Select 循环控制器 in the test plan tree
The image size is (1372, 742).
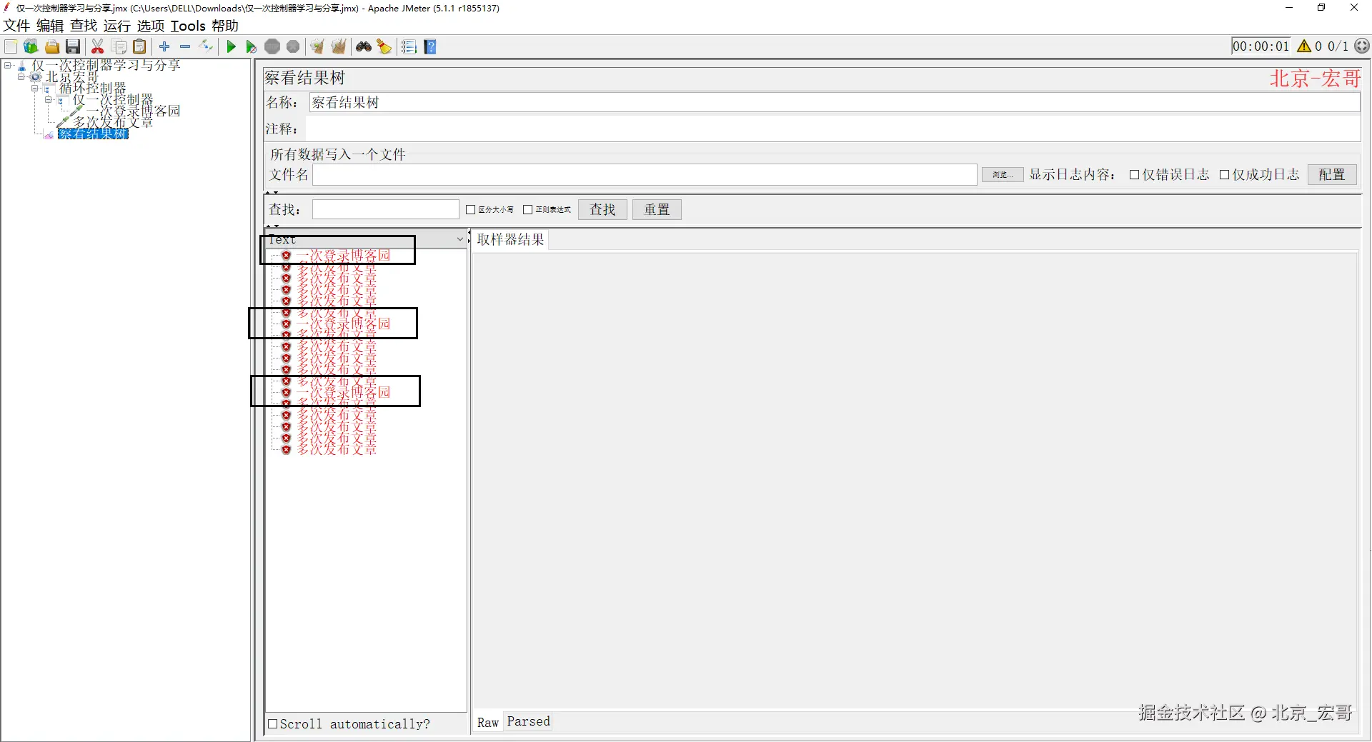(93, 88)
